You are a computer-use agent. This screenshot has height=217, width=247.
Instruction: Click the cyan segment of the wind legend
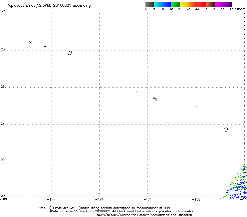pyautogui.click(x=158, y=4)
